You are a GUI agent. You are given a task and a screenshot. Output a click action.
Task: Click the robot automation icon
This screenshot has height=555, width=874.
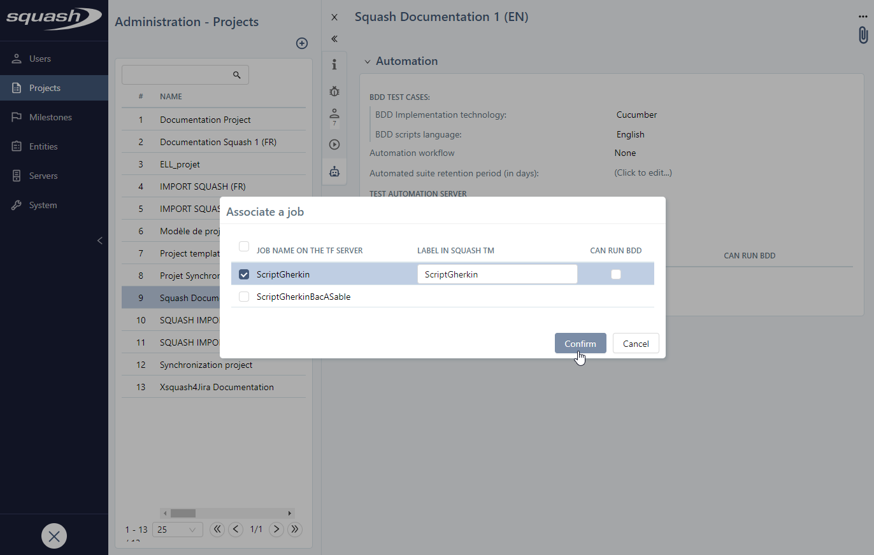334,171
